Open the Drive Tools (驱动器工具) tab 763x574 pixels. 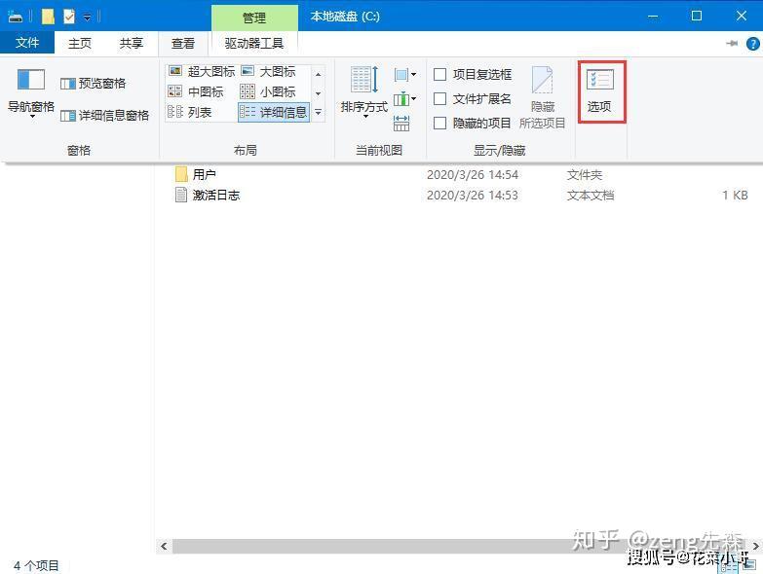pyautogui.click(x=254, y=43)
